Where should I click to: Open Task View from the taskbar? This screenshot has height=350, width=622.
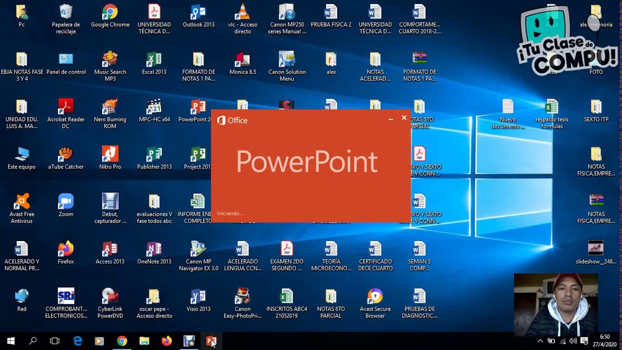55,341
